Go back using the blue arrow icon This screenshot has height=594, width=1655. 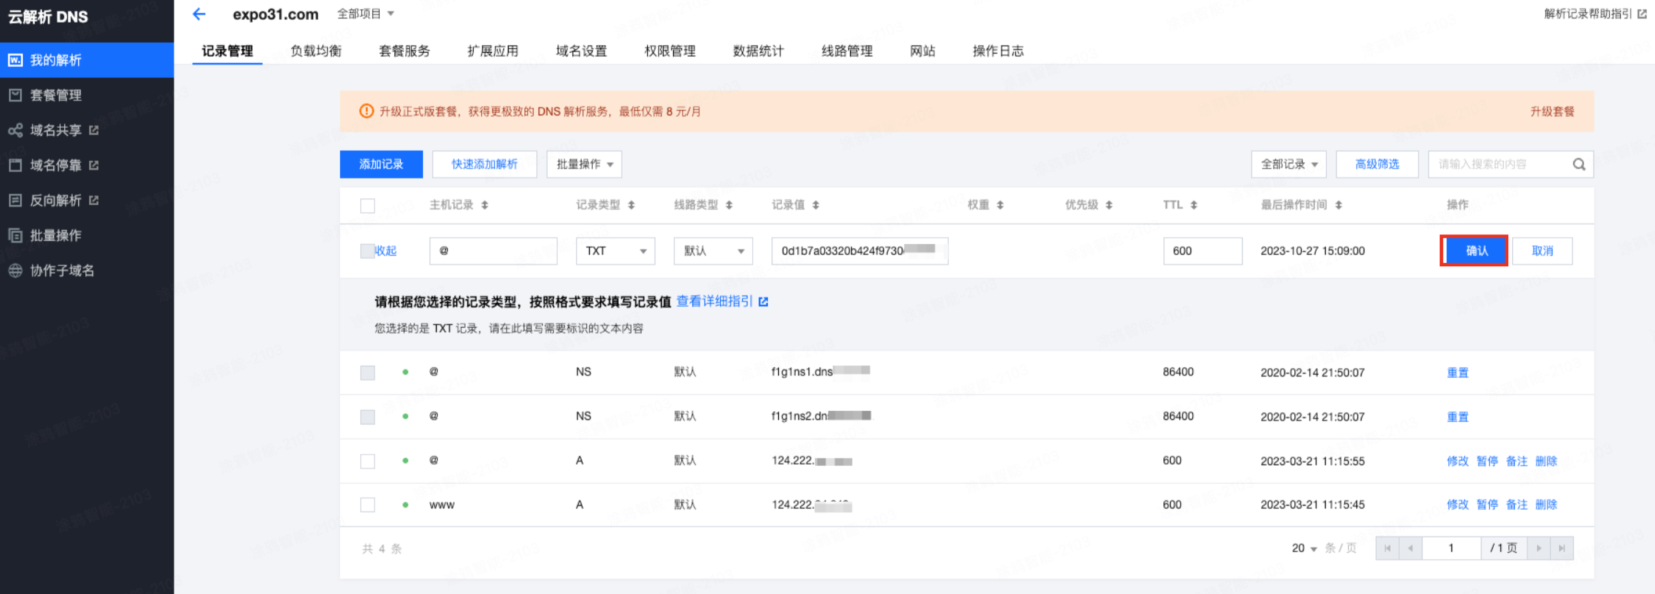(x=199, y=14)
